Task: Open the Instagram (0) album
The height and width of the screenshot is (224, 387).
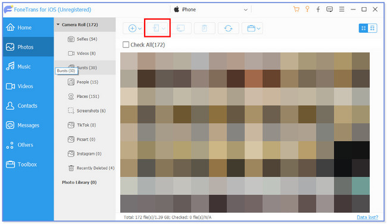Action: pyautogui.click(x=85, y=154)
